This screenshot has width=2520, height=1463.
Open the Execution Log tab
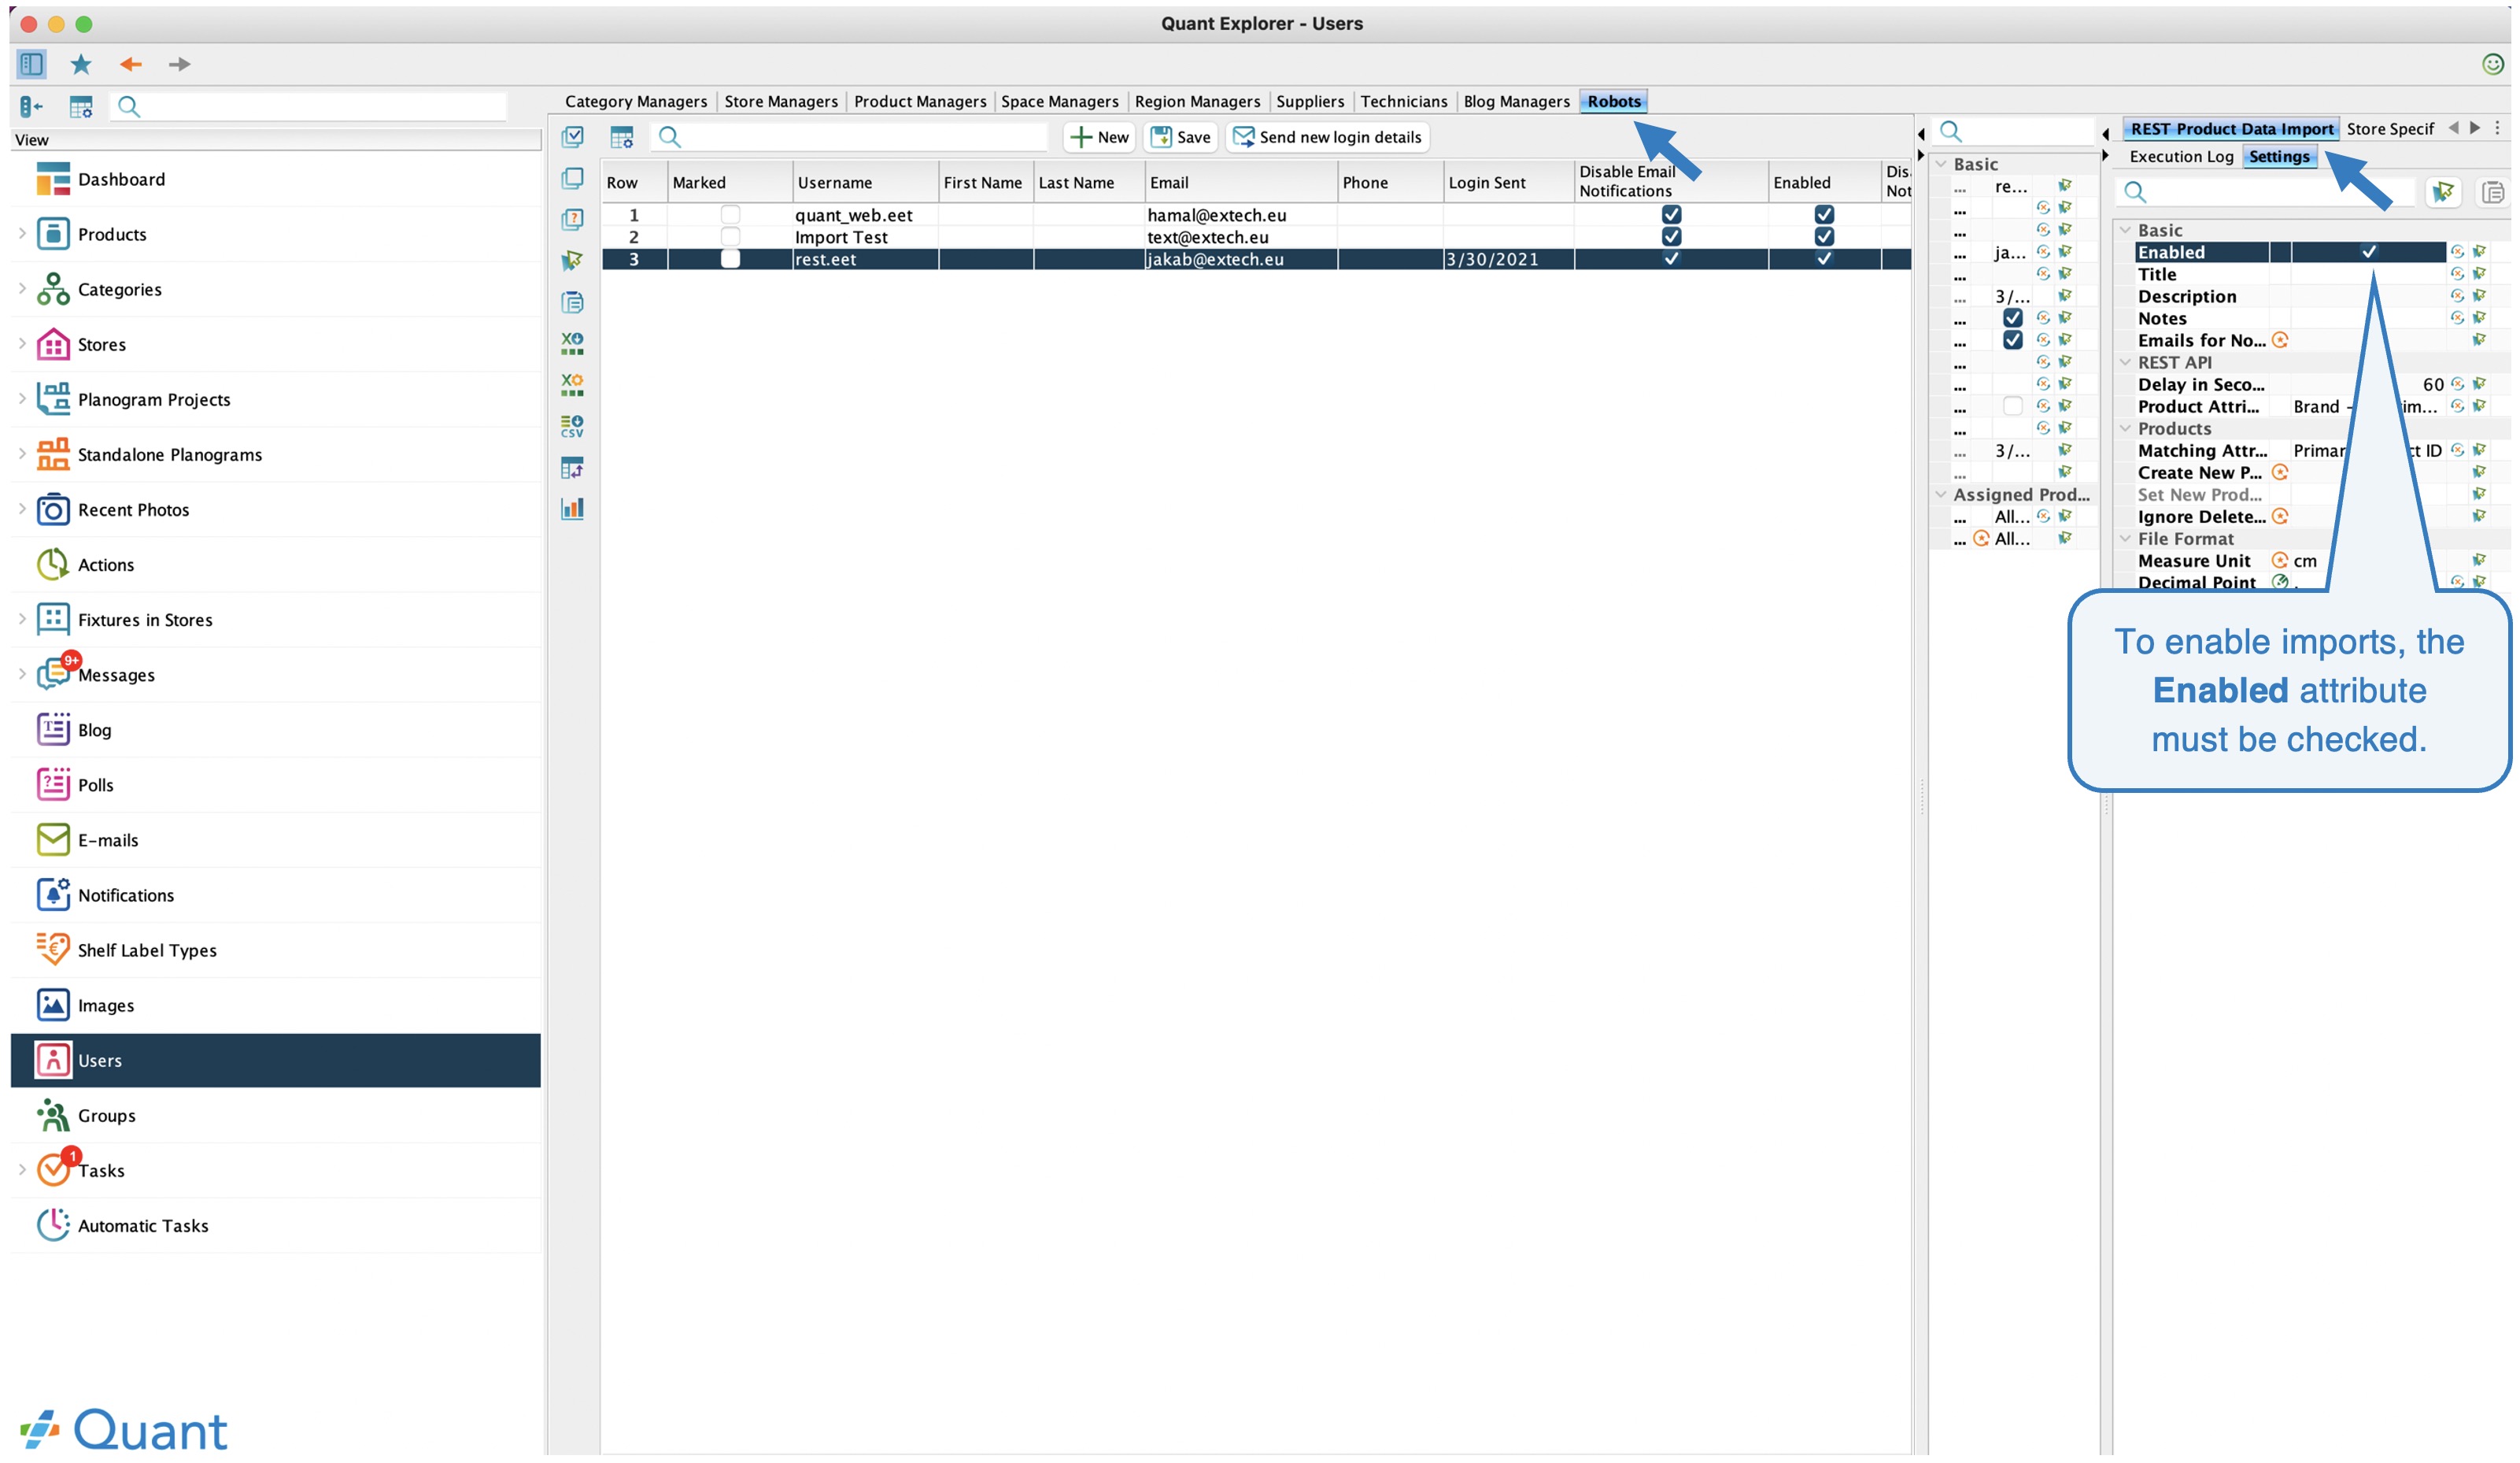pos(2180,156)
